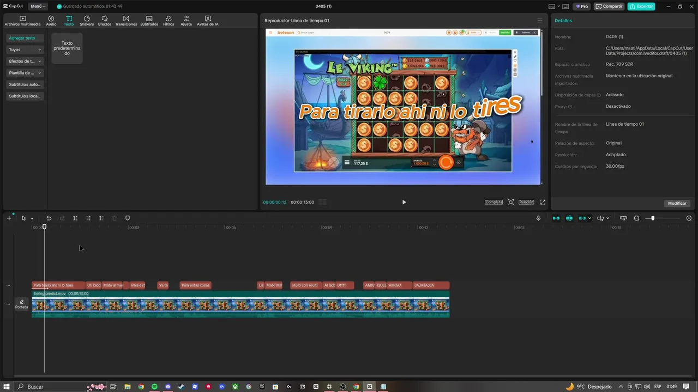The image size is (698, 392).
Task: Open the linkage options dropdown arrow
Action: [x=589, y=218]
